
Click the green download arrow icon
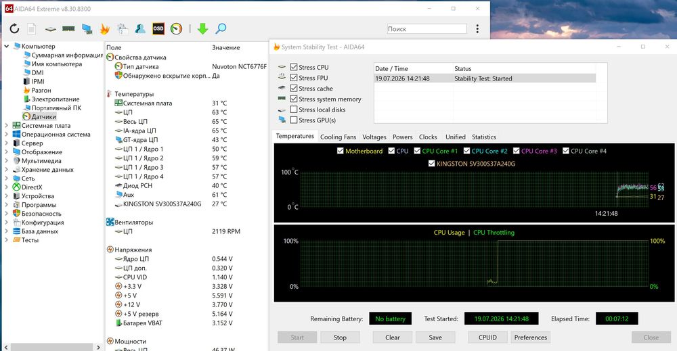point(202,29)
